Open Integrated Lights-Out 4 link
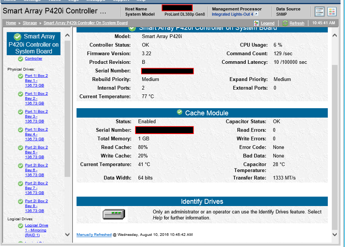Image resolution: width=345 pixels, height=247 pixels. point(232,14)
